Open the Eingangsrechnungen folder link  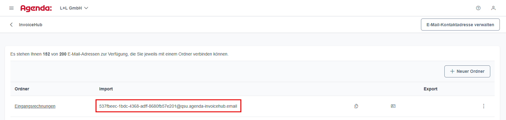coord(35,106)
